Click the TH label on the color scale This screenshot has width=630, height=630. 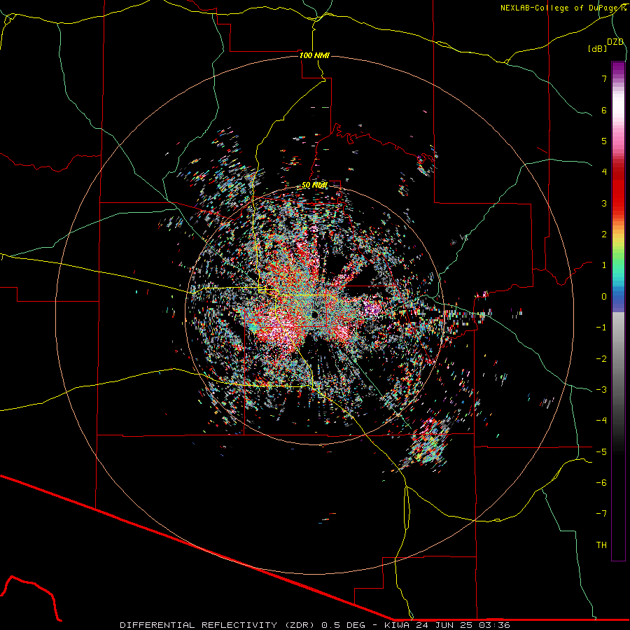point(601,545)
